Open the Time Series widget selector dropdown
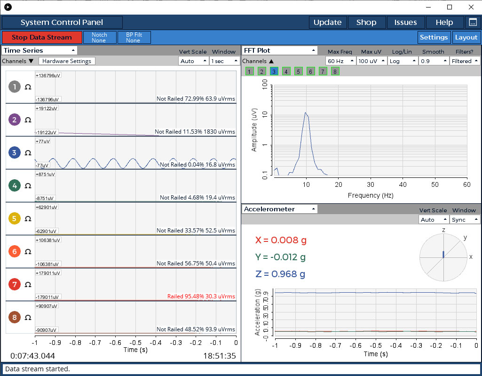The width and height of the screenshot is (482, 376). pos(40,50)
